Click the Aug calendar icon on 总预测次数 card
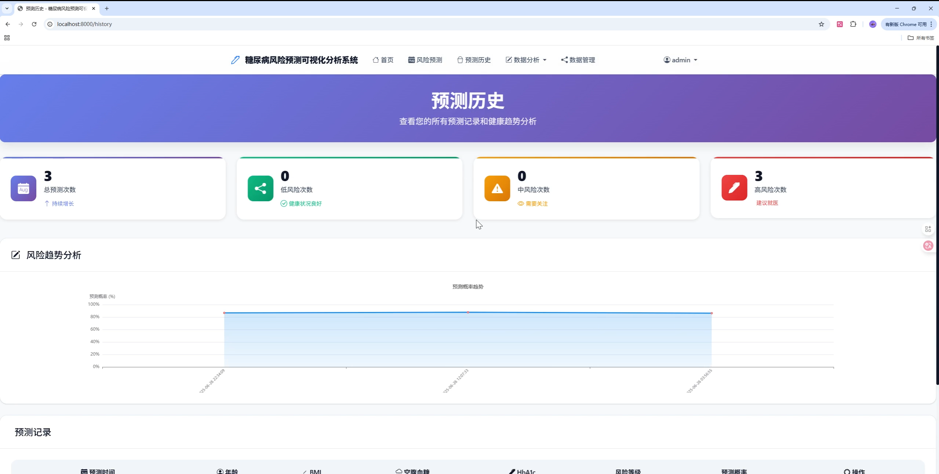This screenshot has width=939, height=474. (23, 188)
